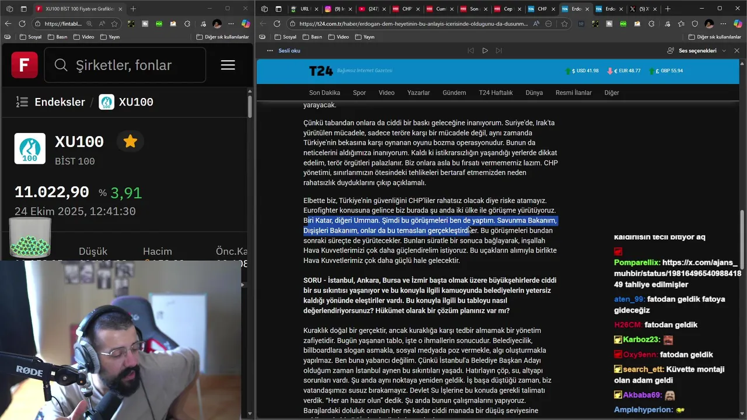
Task: Skip to next paragraph in read aloud
Action: pos(498,51)
